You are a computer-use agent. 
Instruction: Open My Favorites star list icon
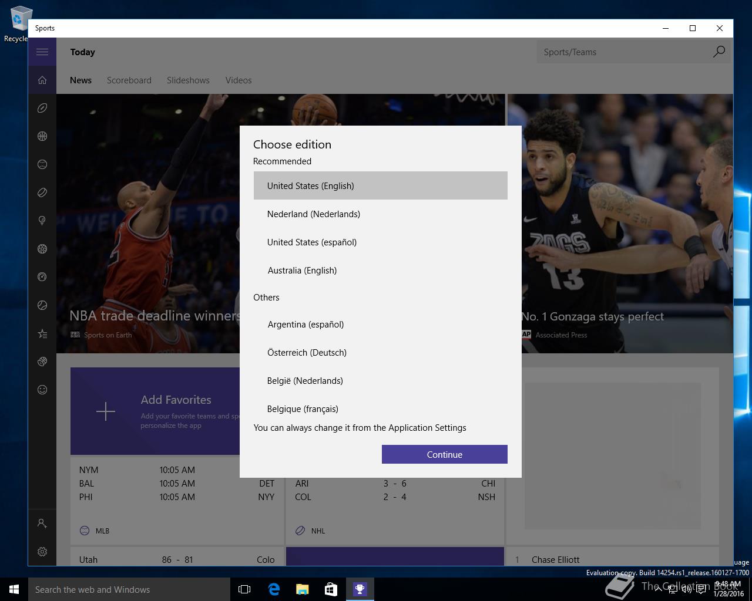[42, 333]
